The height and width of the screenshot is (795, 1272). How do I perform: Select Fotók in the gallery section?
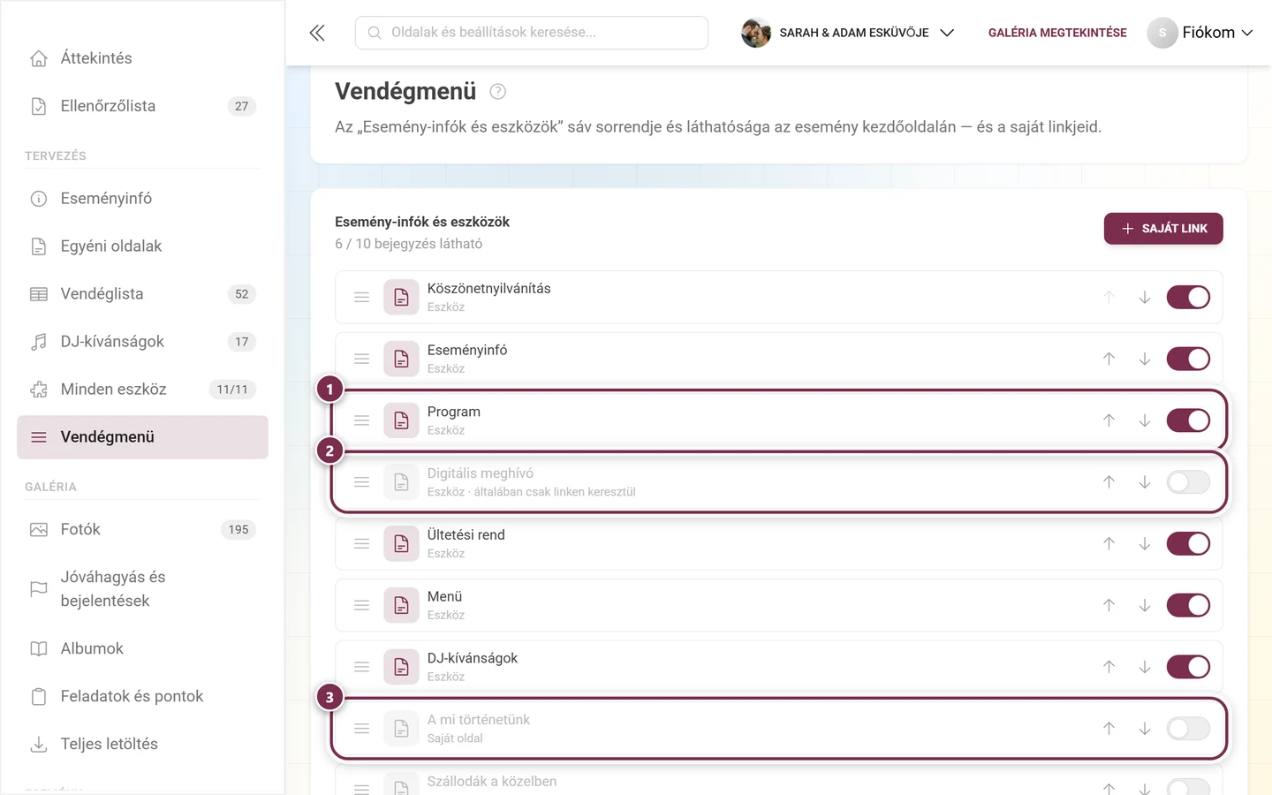[142, 530]
